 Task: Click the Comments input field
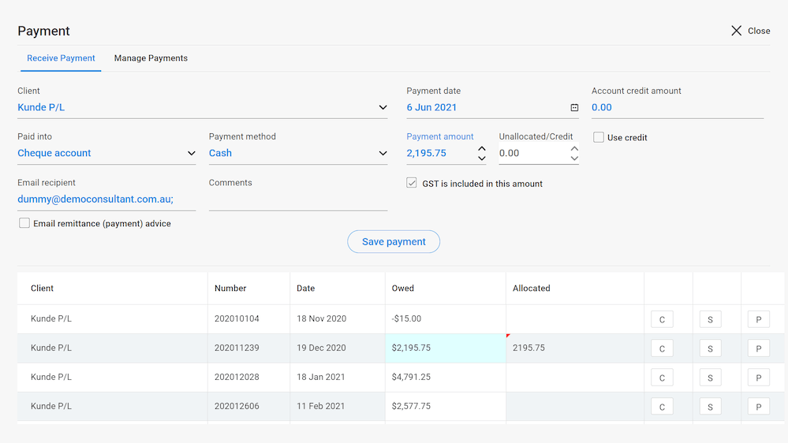(x=298, y=199)
